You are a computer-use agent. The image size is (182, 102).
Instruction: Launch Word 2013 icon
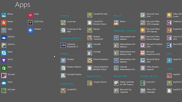[x=169, y=45]
